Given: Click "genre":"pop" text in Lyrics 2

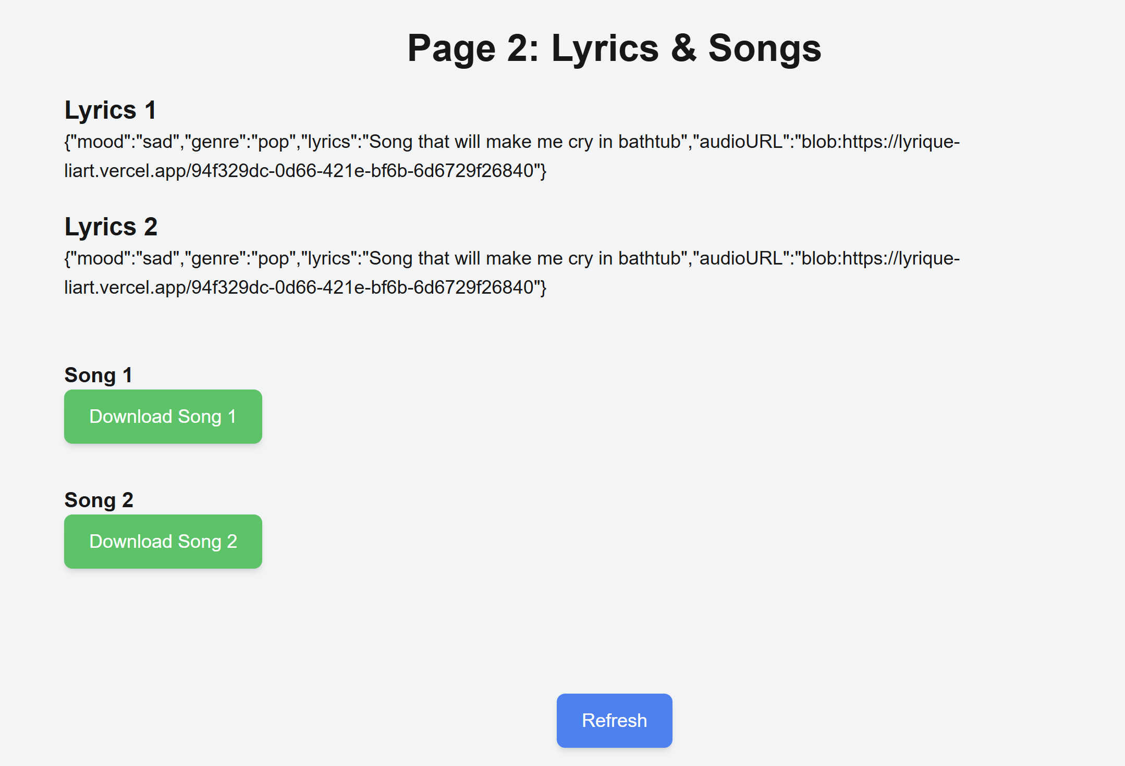Looking at the screenshot, I should tap(240, 258).
